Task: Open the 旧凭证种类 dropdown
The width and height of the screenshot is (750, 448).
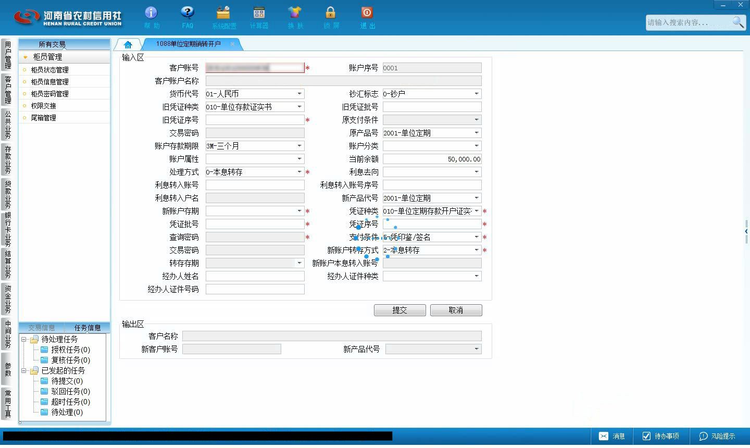Action: click(299, 107)
